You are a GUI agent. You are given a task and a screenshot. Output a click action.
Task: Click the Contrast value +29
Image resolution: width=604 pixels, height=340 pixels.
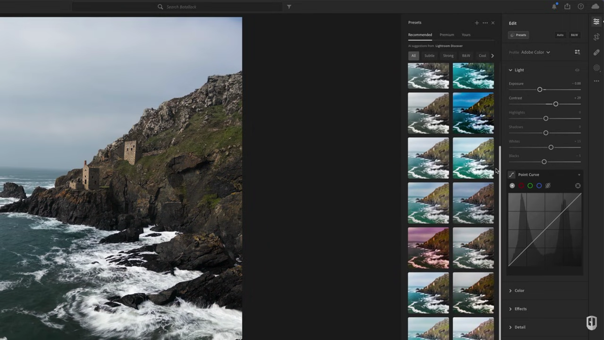click(x=577, y=98)
